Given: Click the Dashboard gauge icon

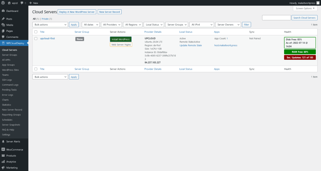Looking at the screenshot, I should point(3,11).
